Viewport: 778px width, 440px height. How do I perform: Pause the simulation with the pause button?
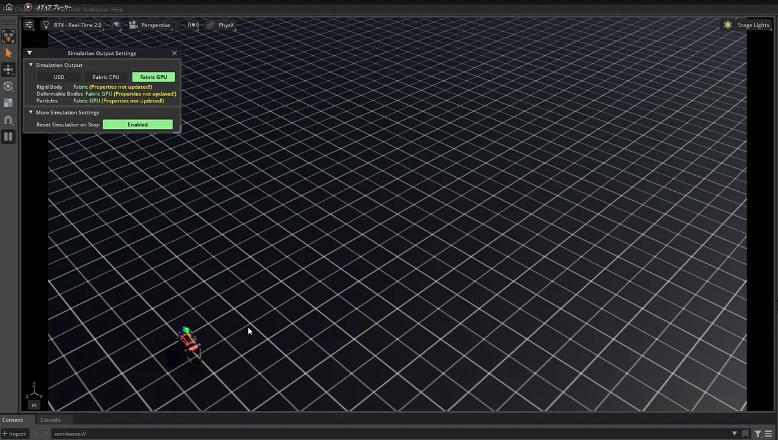8,137
